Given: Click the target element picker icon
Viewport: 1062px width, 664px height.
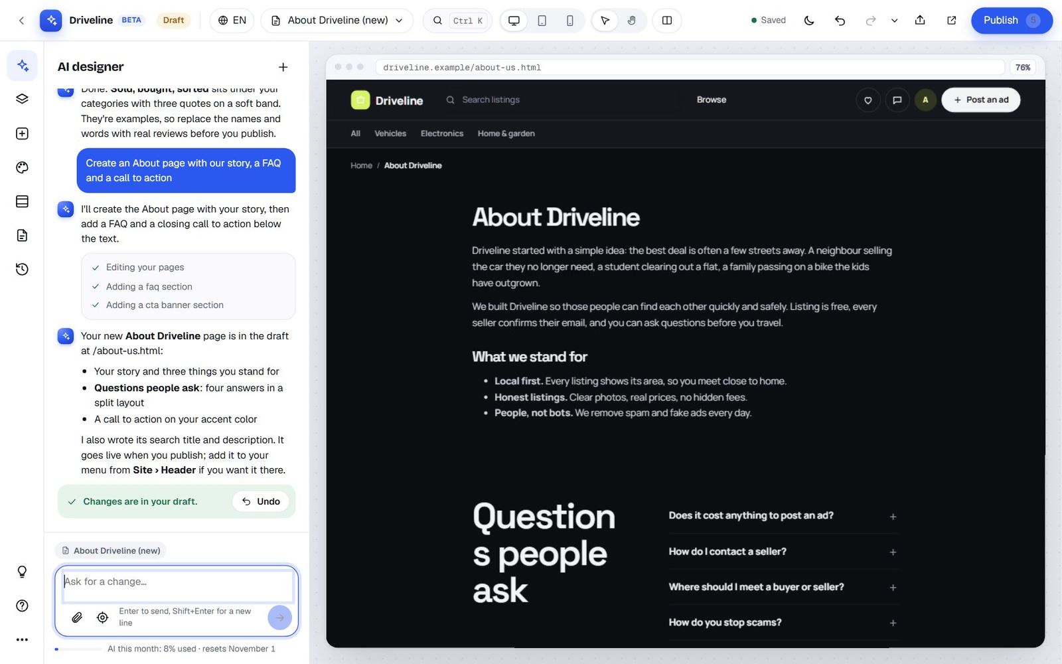Looking at the screenshot, I should pyautogui.click(x=102, y=618).
